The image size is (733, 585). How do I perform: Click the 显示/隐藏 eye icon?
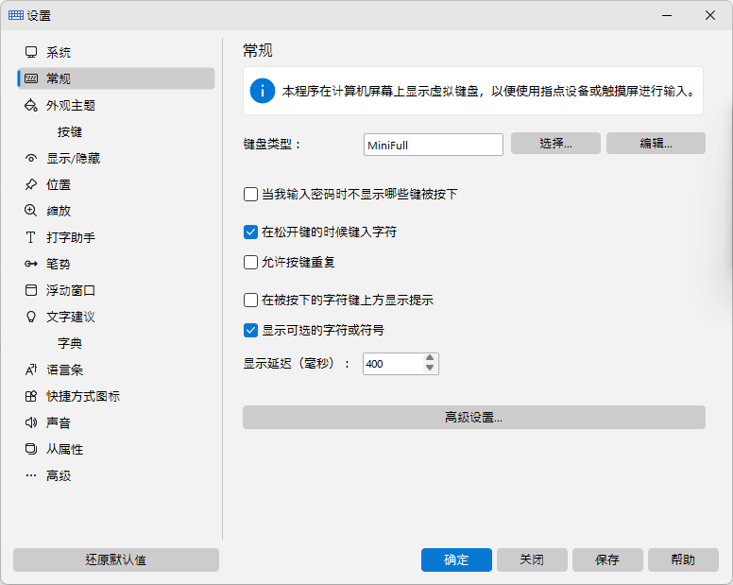point(31,158)
